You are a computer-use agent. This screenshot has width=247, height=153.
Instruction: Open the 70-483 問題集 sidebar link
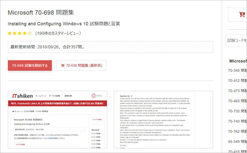(237, 101)
